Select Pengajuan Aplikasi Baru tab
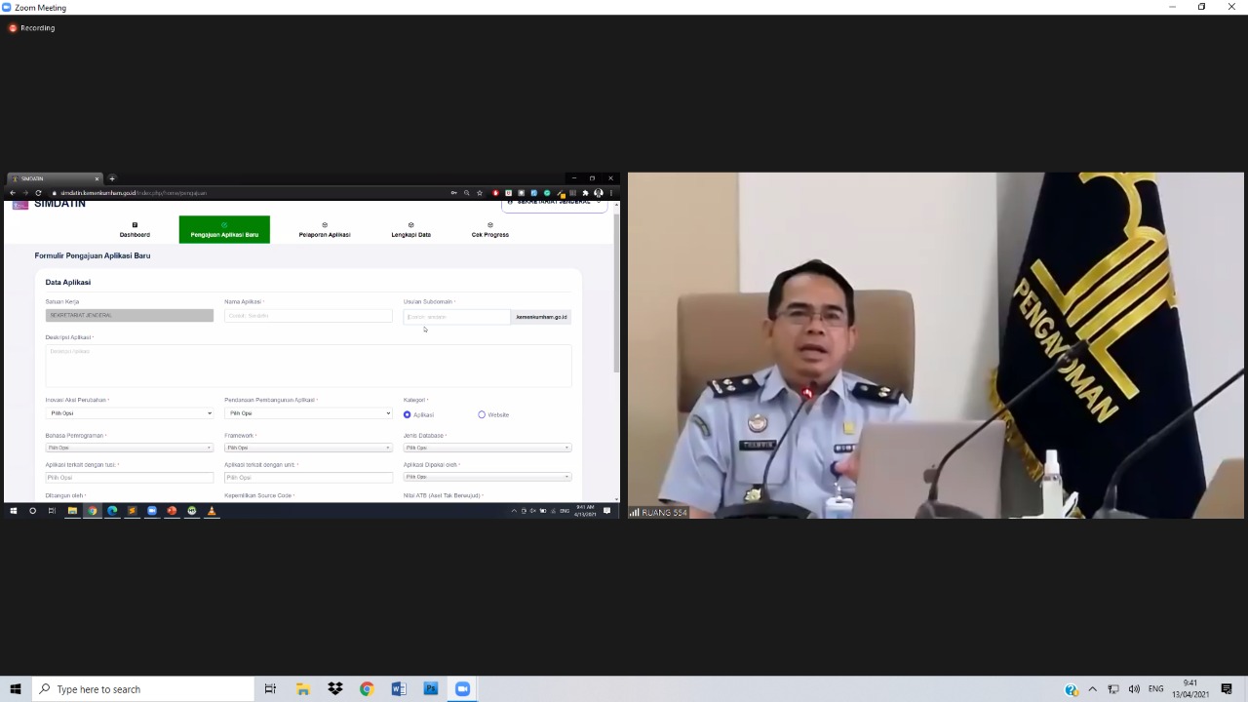This screenshot has width=1248, height=702. (224, 230)
